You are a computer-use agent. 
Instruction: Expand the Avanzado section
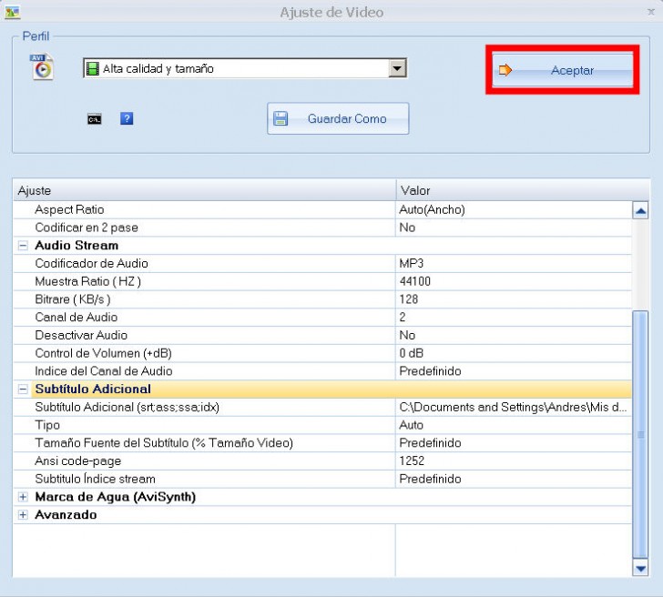pyautogui.click(x=23, y=515)
